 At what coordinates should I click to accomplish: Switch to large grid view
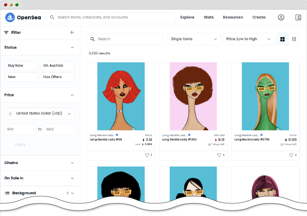point(282,39)
